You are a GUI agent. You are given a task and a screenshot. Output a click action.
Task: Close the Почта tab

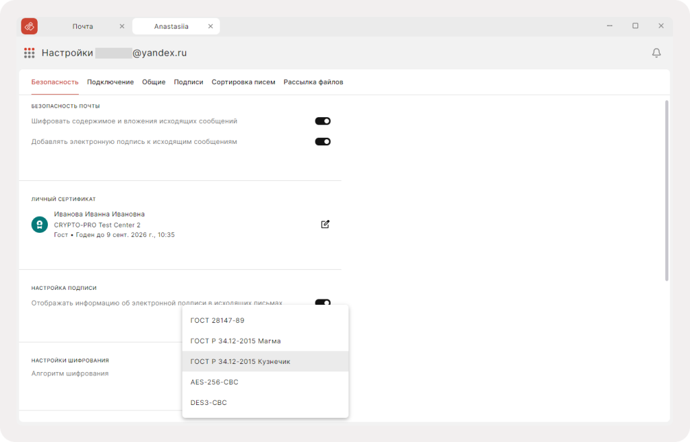click(122, 26)
